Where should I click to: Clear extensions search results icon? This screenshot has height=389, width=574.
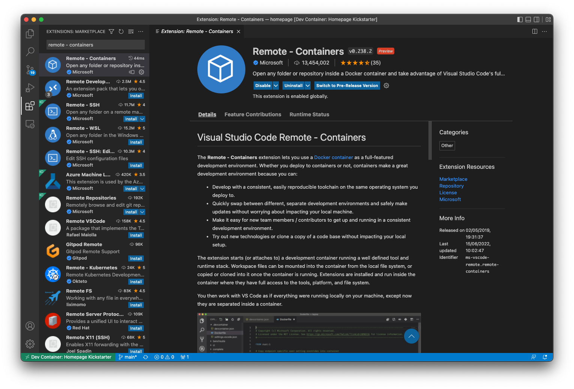click(131, 32)
